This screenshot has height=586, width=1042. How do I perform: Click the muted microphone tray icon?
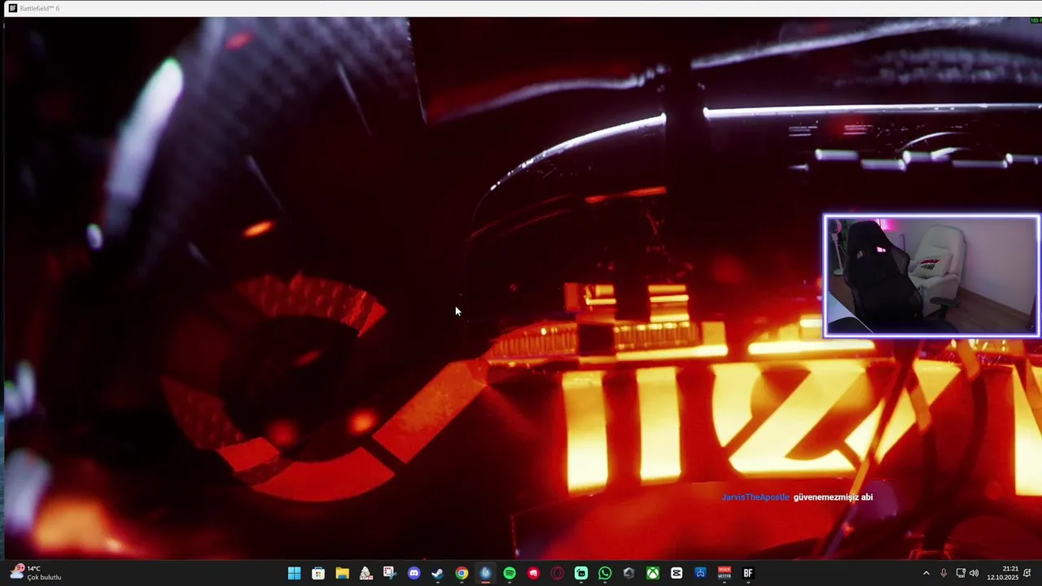[x=943, y=573]
